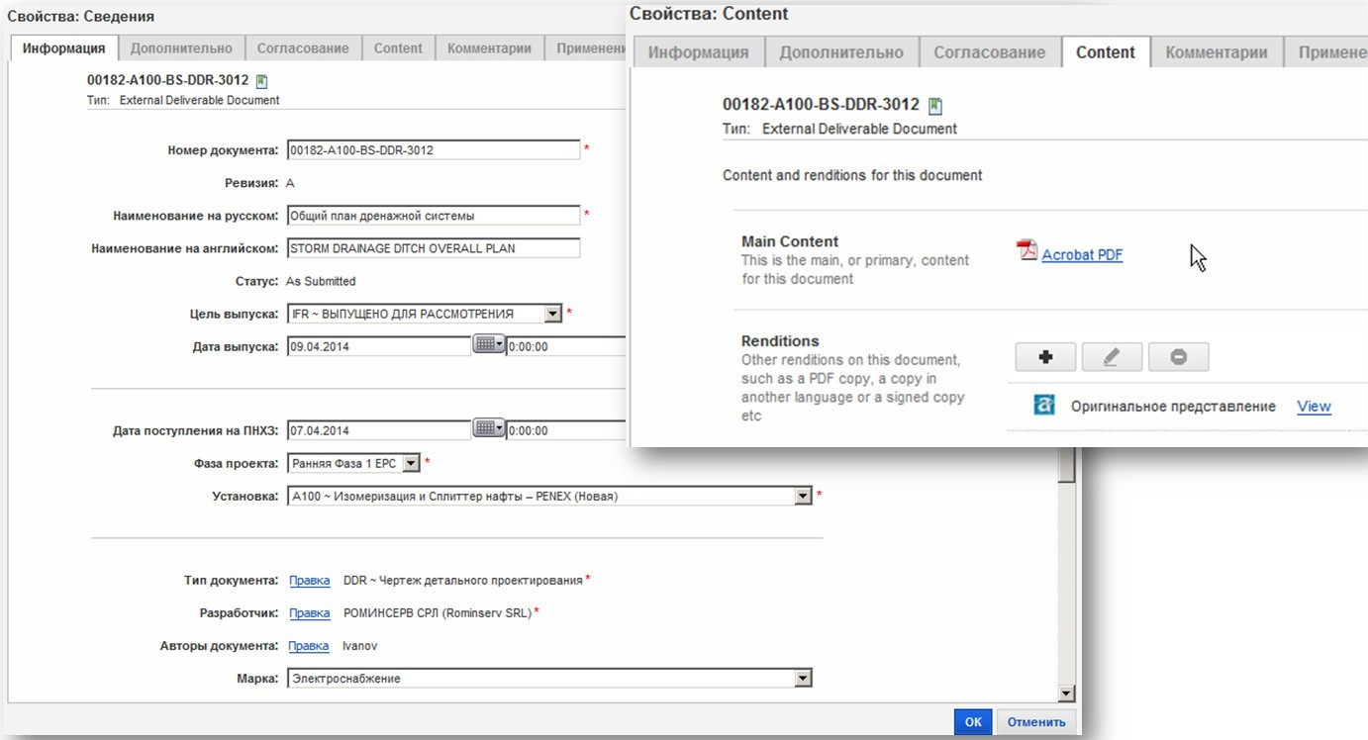This screenshot has height=740, width=1368.
Task: Edit rendition using the pencil button
Action: click(x=1112, y=357)
